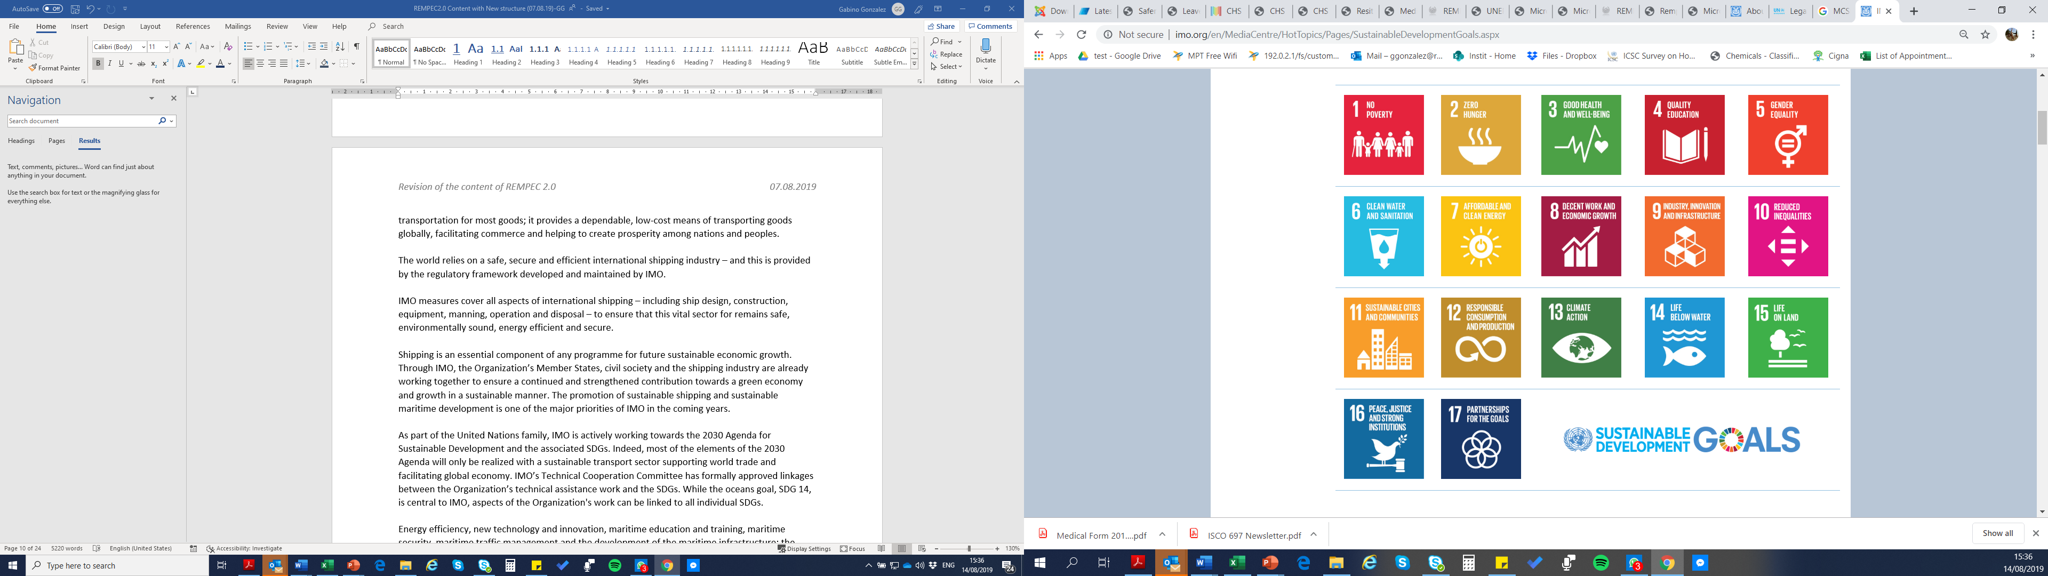Expand the highlight color dropdown arrow

210,63
